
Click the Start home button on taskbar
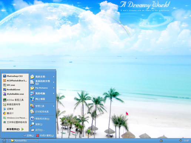pos(4,140)
